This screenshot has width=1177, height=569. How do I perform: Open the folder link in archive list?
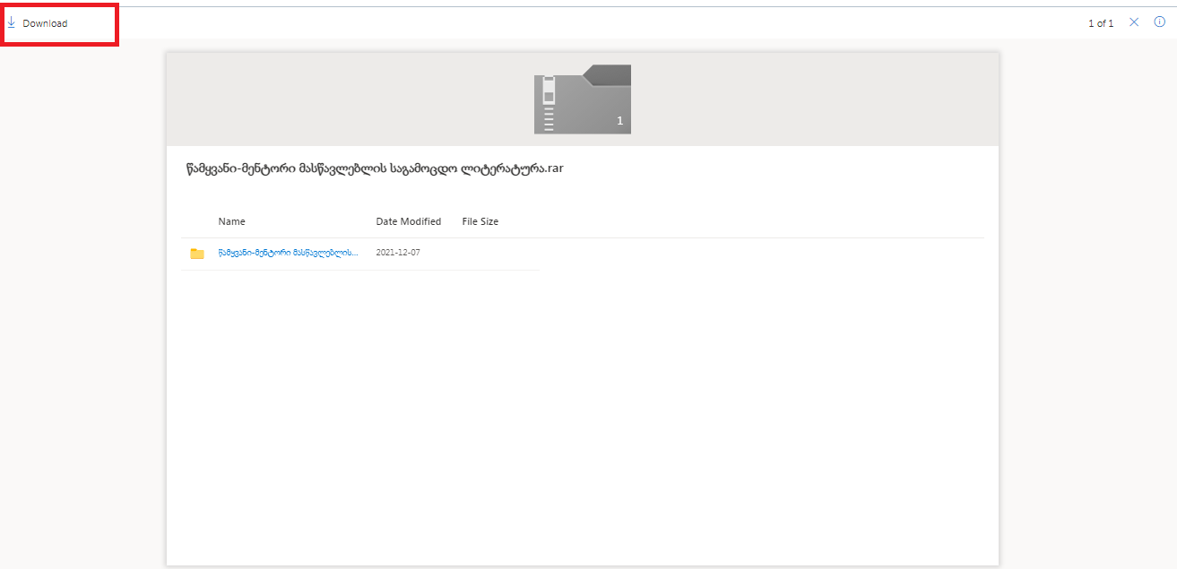pyautogui.click(x=288, y=253)
